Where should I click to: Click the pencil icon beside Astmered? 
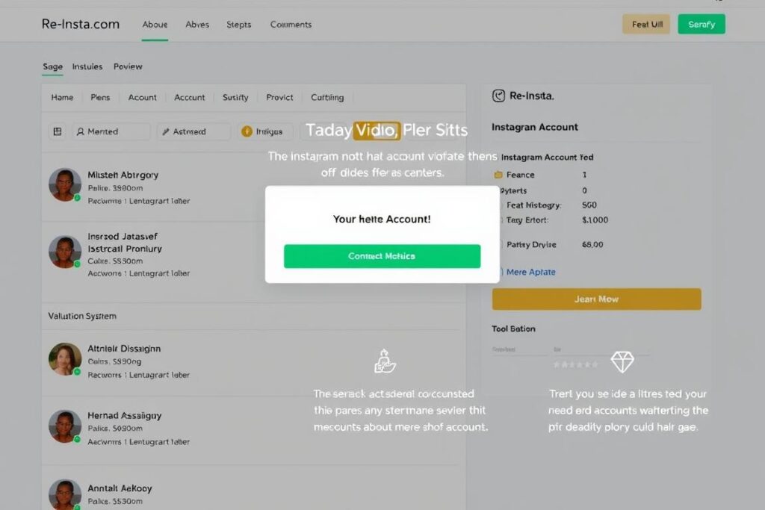pyautogui.click(x=166, y=131)
